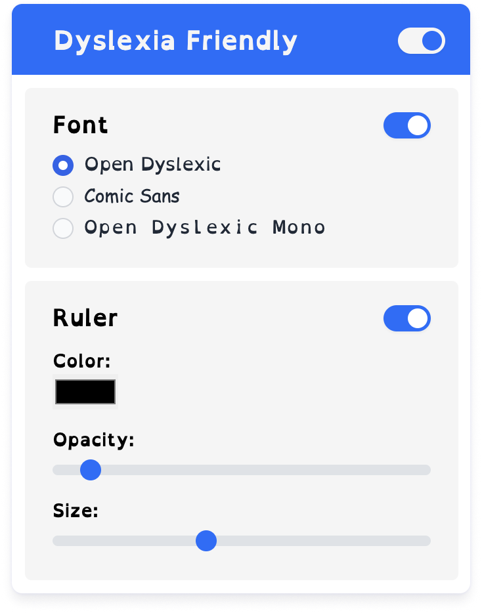482x613 pixels.
Task: Turn off the Ruler toggle switch
Action: pos(407,318)
